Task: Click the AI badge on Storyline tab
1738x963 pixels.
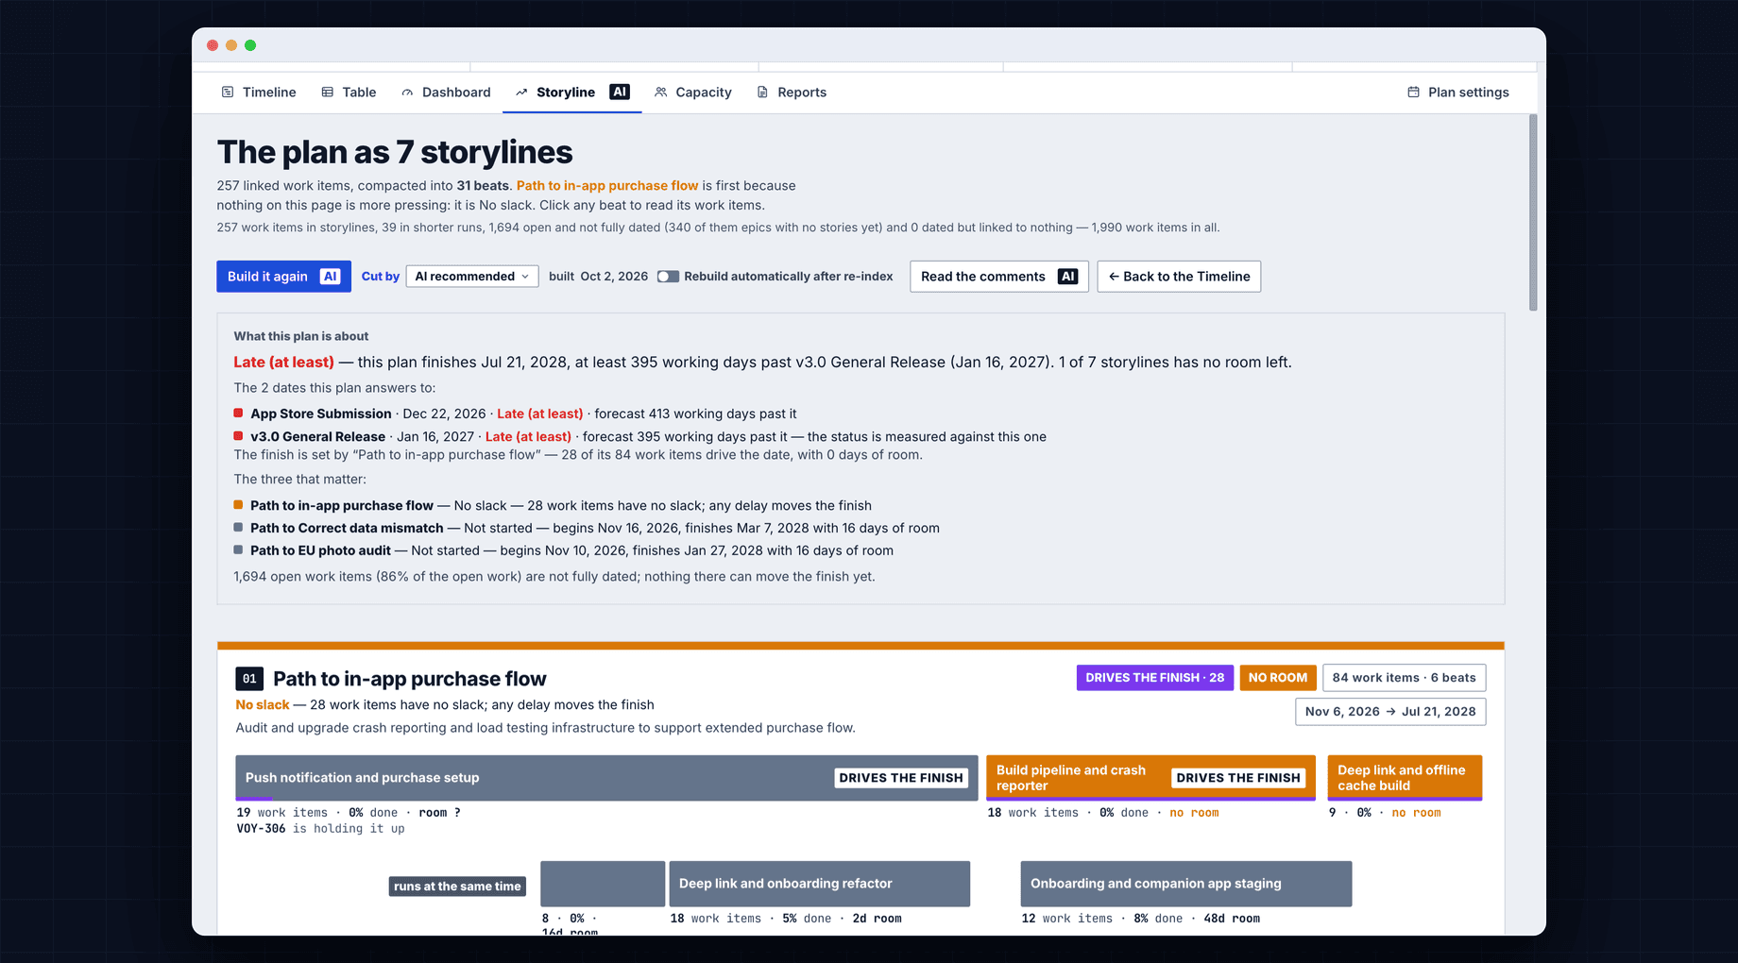Action: pos(620,92)
